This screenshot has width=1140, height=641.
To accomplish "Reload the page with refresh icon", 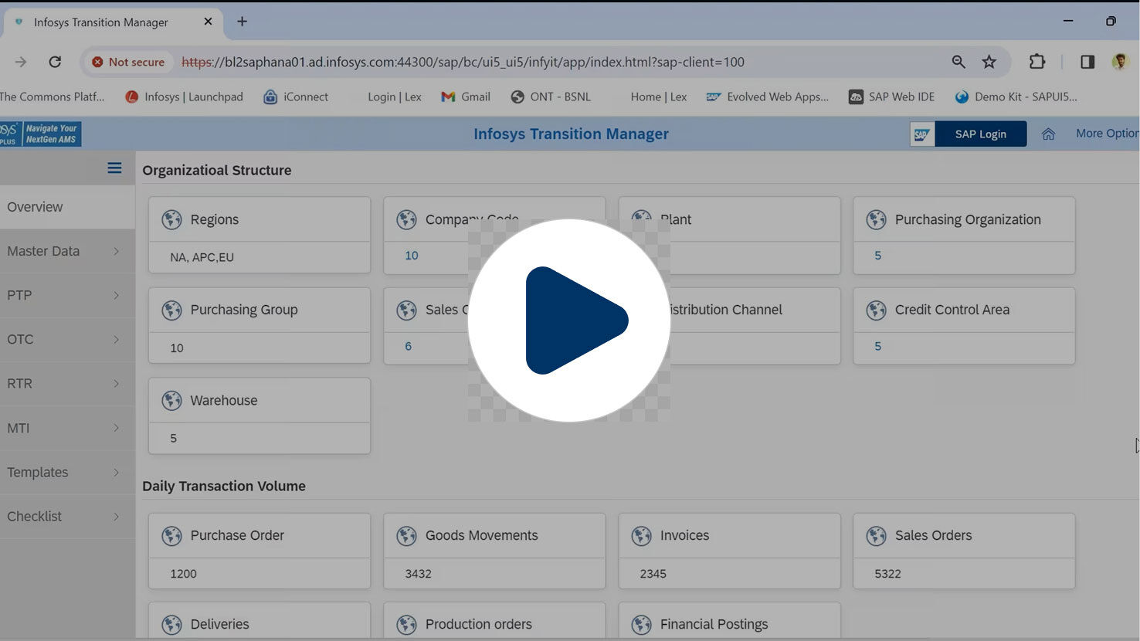I will (55, 62).
